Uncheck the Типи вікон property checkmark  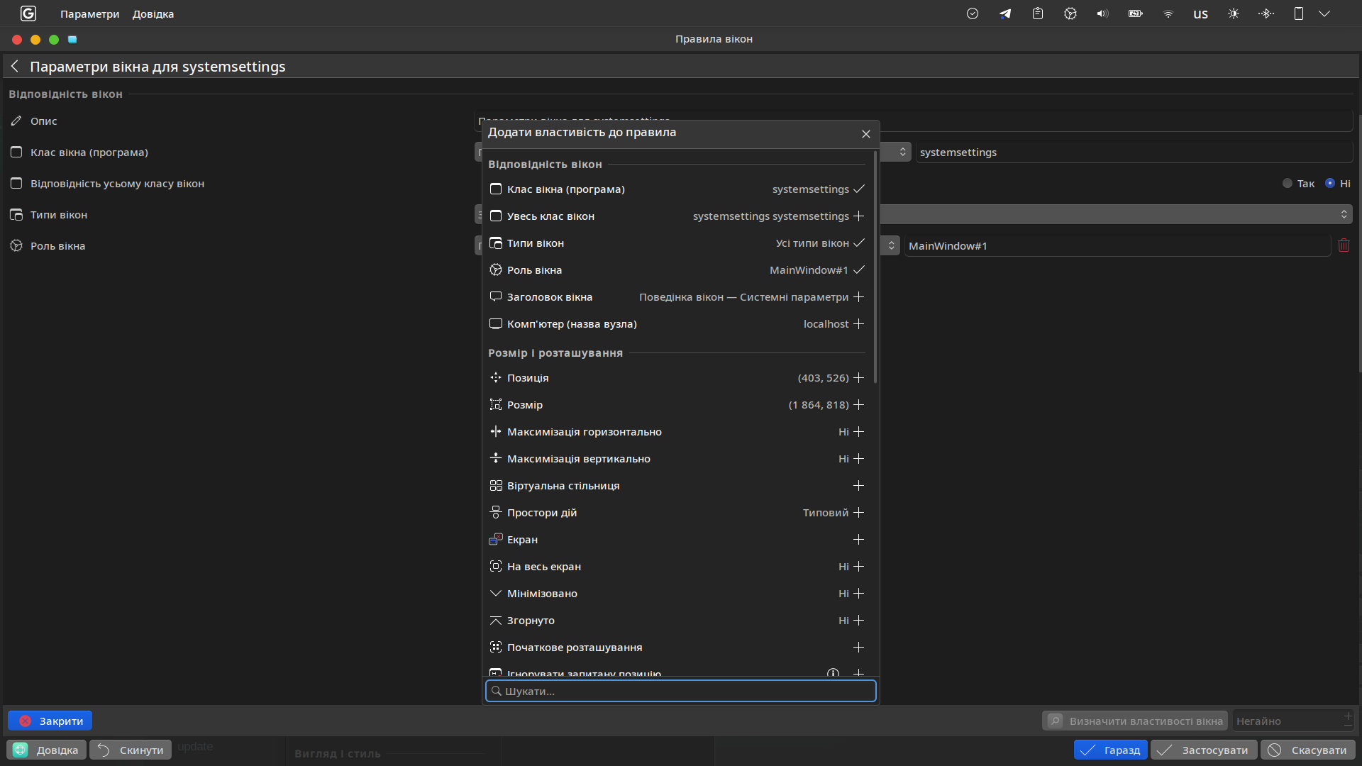(x=858, y=243)
